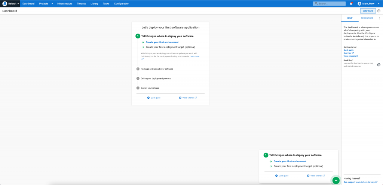Viewport: 383px width, 185px height.
Task: Click the Quick guide sign icon in floating card
Action: click(x=276, y=176)
